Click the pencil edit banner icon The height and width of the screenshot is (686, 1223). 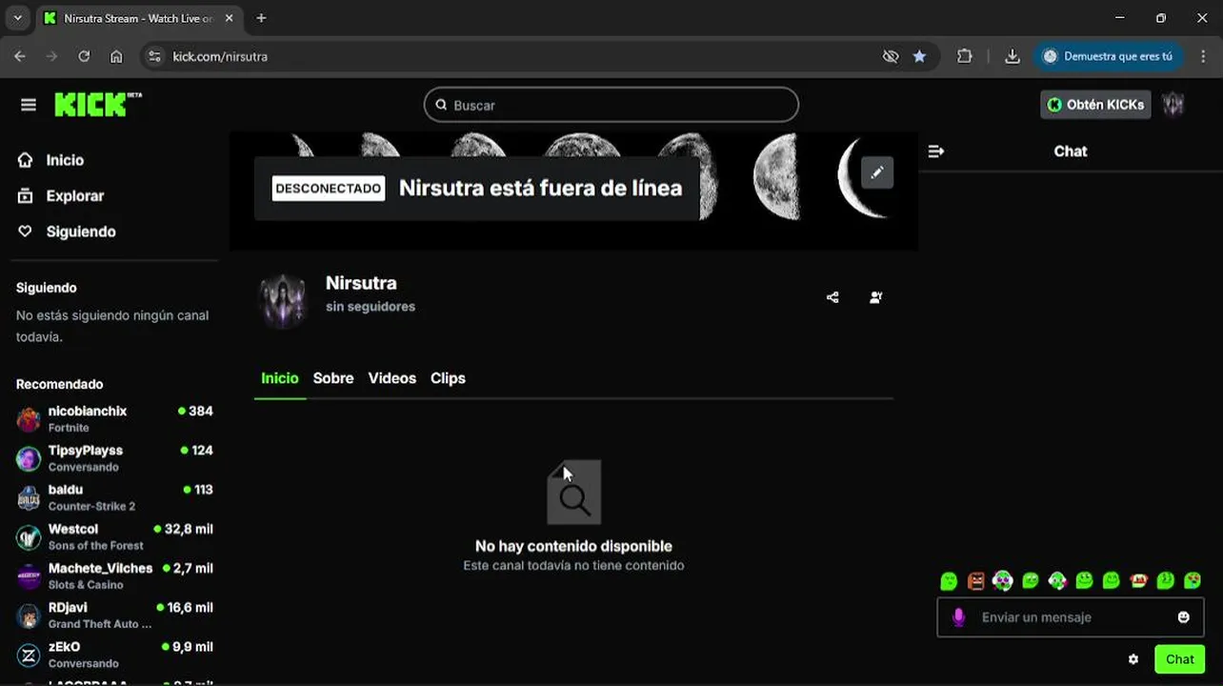[877, 172]
